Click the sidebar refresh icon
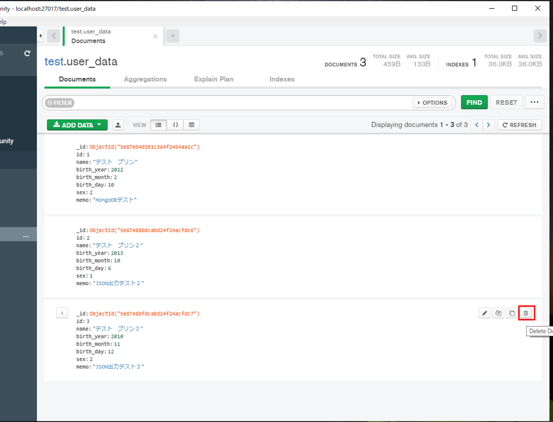 tap(27, 53)
